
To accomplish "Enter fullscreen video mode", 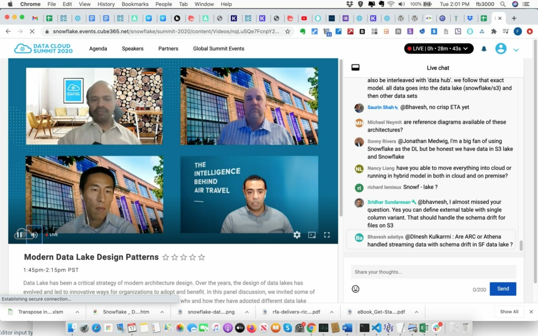I will [x=327, y=235].
